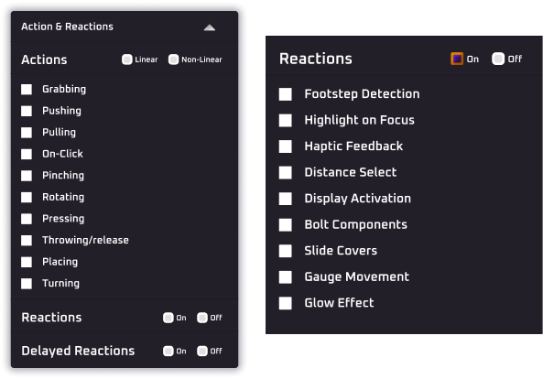Collapse the Action & Reactions panel arrow
543x379 pixels.
(210, 27)
